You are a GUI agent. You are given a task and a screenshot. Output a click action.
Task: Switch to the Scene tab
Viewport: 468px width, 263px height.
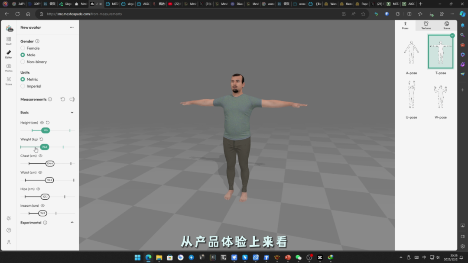(446, 25)
